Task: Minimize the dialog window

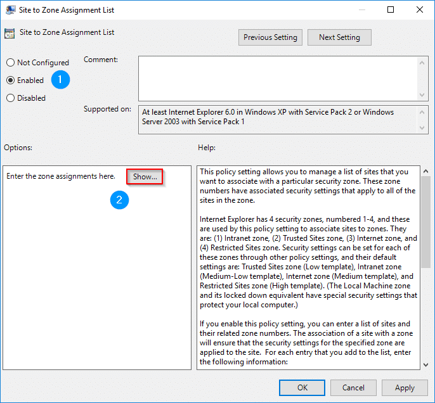Action: (x=361, y=10)
